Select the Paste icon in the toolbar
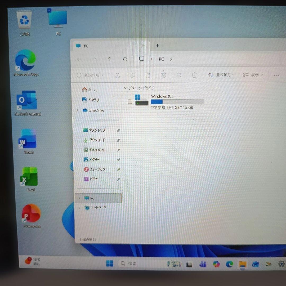 148,75
